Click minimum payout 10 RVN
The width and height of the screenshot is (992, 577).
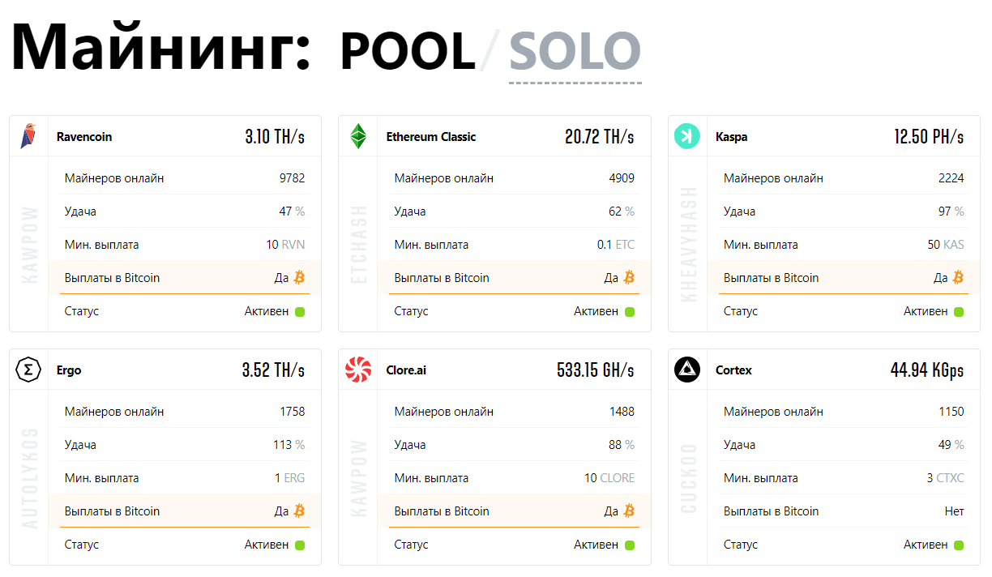[285, 245]
